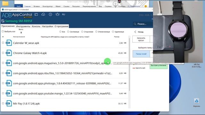Select com.google.android.apps.youtube.mango_1.22.54 file name
Image resolution: width=205 pixels, height=115 pixels.
[x=62, y=94]
